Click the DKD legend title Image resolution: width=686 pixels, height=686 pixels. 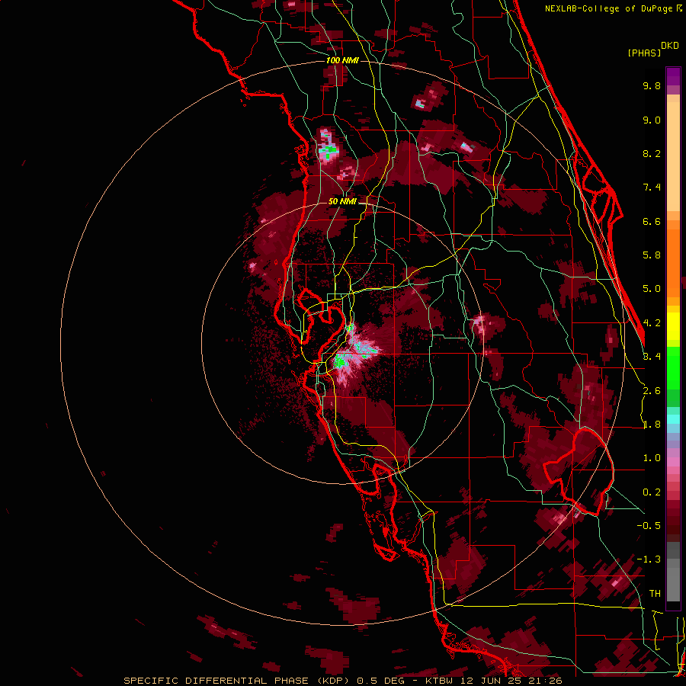pyautogui.click(x=670, y=46)
